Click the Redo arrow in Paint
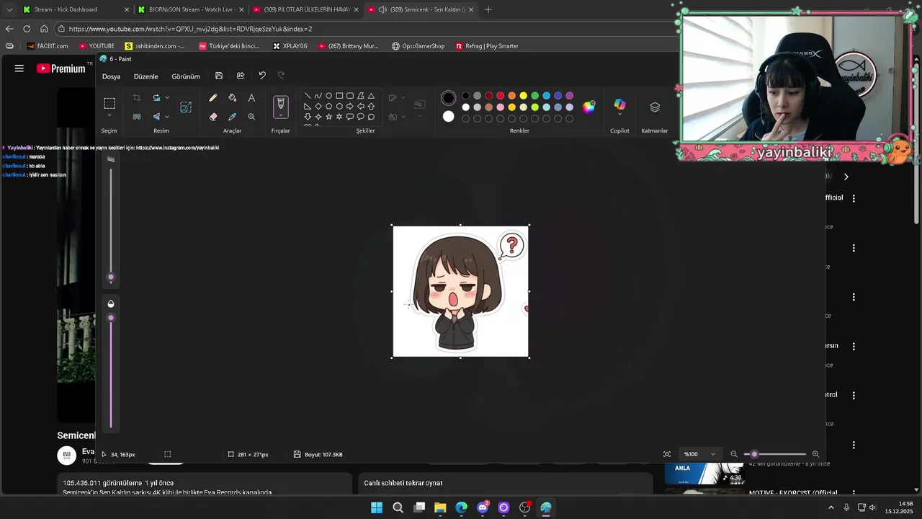This screenshot has width=922, height=519. tap(282, 76)
